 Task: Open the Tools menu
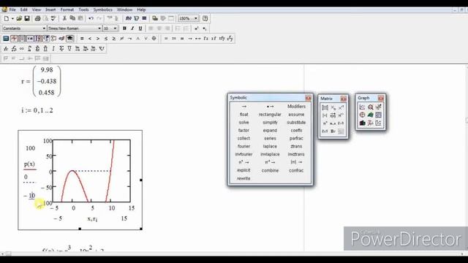(83, 9)
